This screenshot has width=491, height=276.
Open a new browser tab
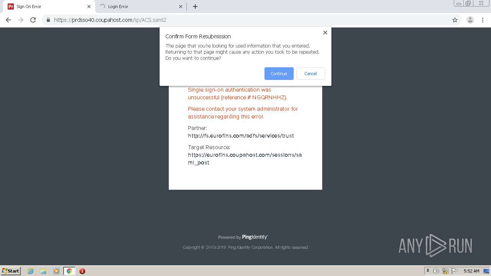click(195, 7)
